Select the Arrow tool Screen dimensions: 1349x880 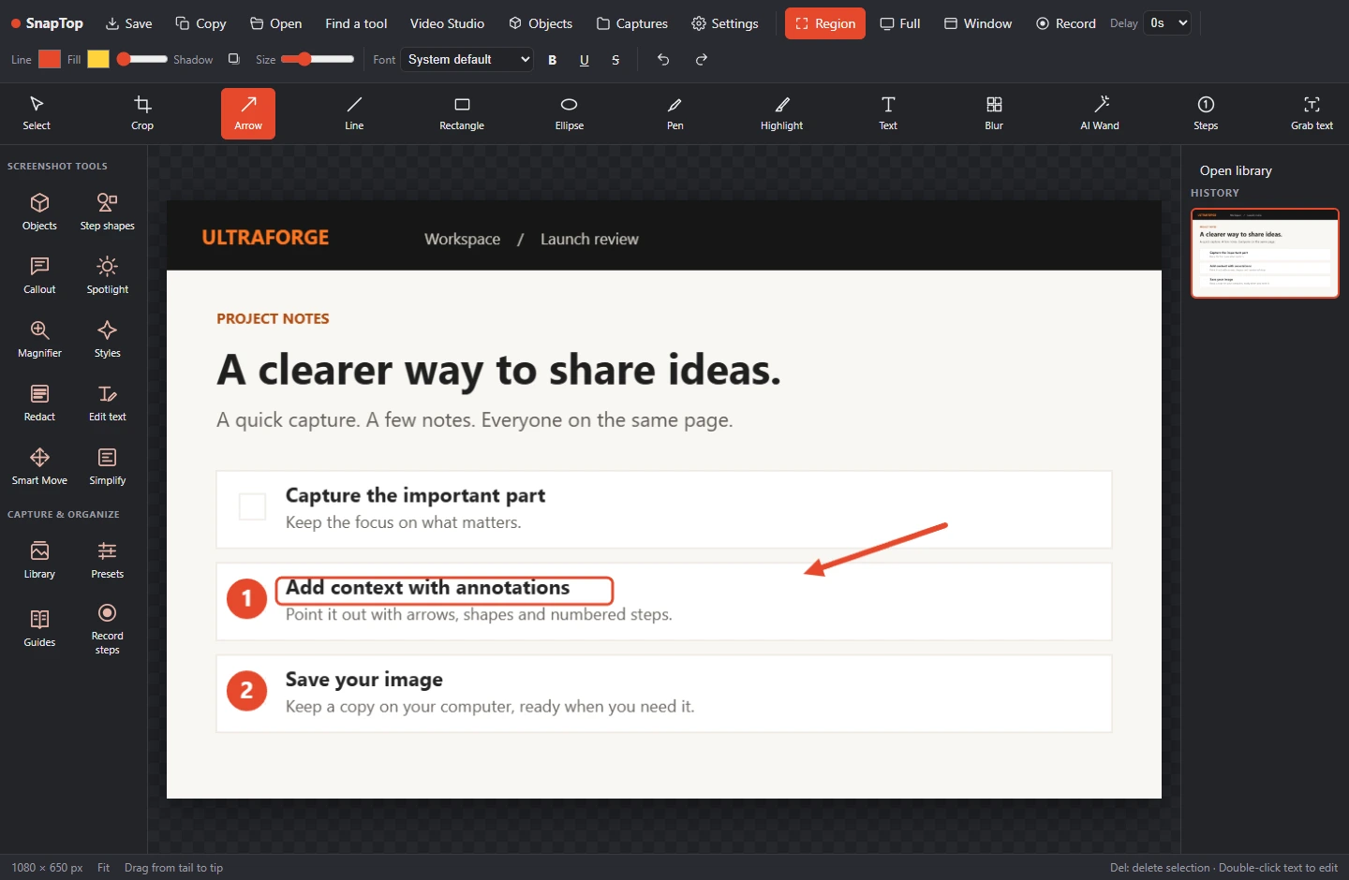248,113
